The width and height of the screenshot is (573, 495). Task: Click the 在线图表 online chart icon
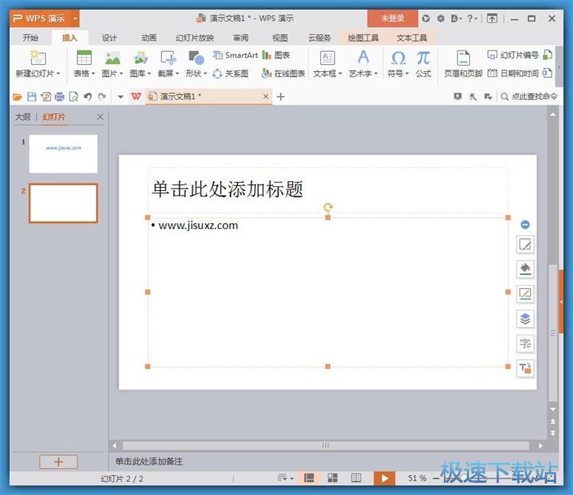pyautogui.click(x=267, y=73)
